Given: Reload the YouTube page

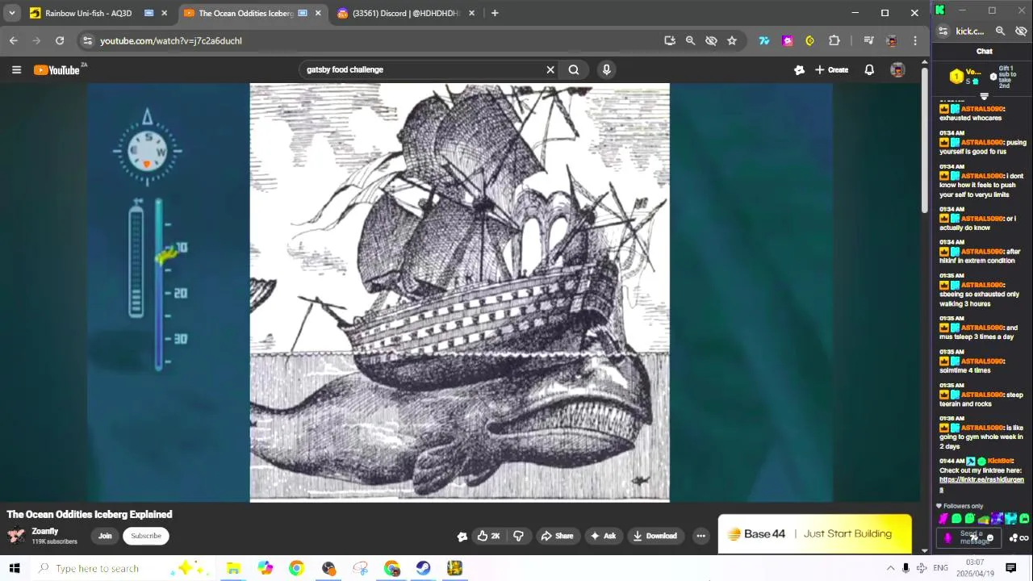Looking at the screenshot, I should tap(60, 40).
